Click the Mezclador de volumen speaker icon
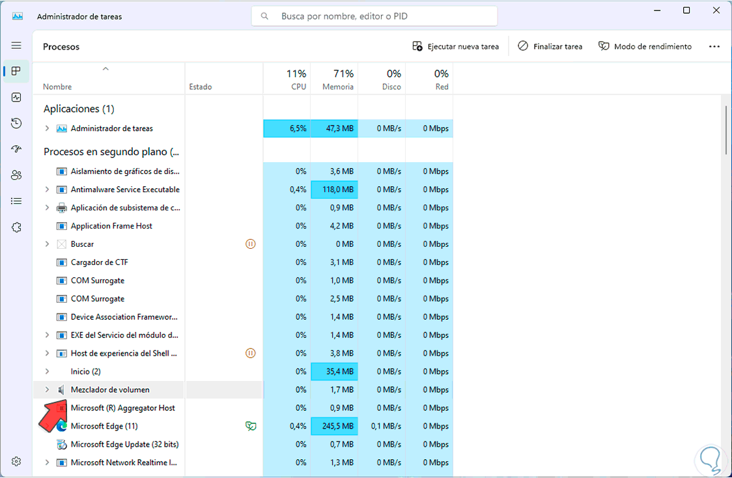The image size is (732, 478). [62, 390]
